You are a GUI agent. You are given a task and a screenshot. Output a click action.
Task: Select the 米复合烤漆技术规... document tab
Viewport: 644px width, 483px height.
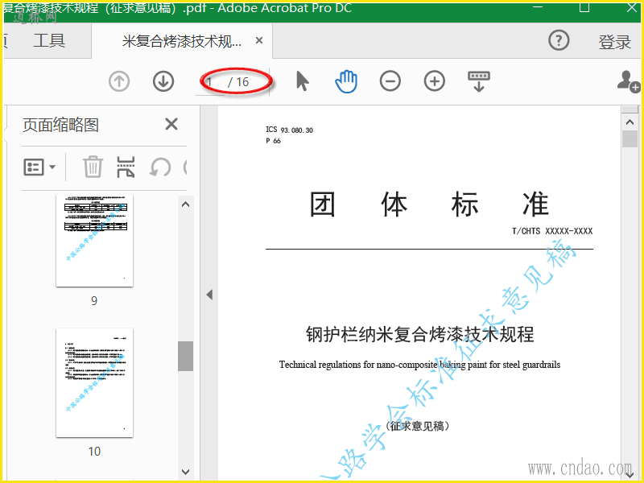(x=182, y=41)
